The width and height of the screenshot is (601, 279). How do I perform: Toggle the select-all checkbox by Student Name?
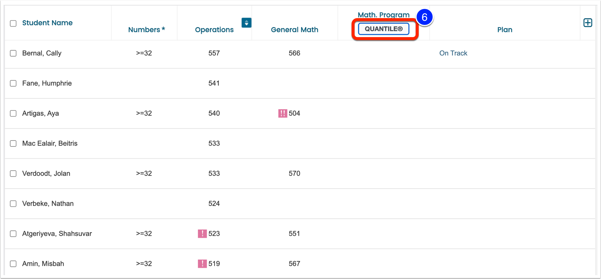pyautogui.click(x=13, y=23)
